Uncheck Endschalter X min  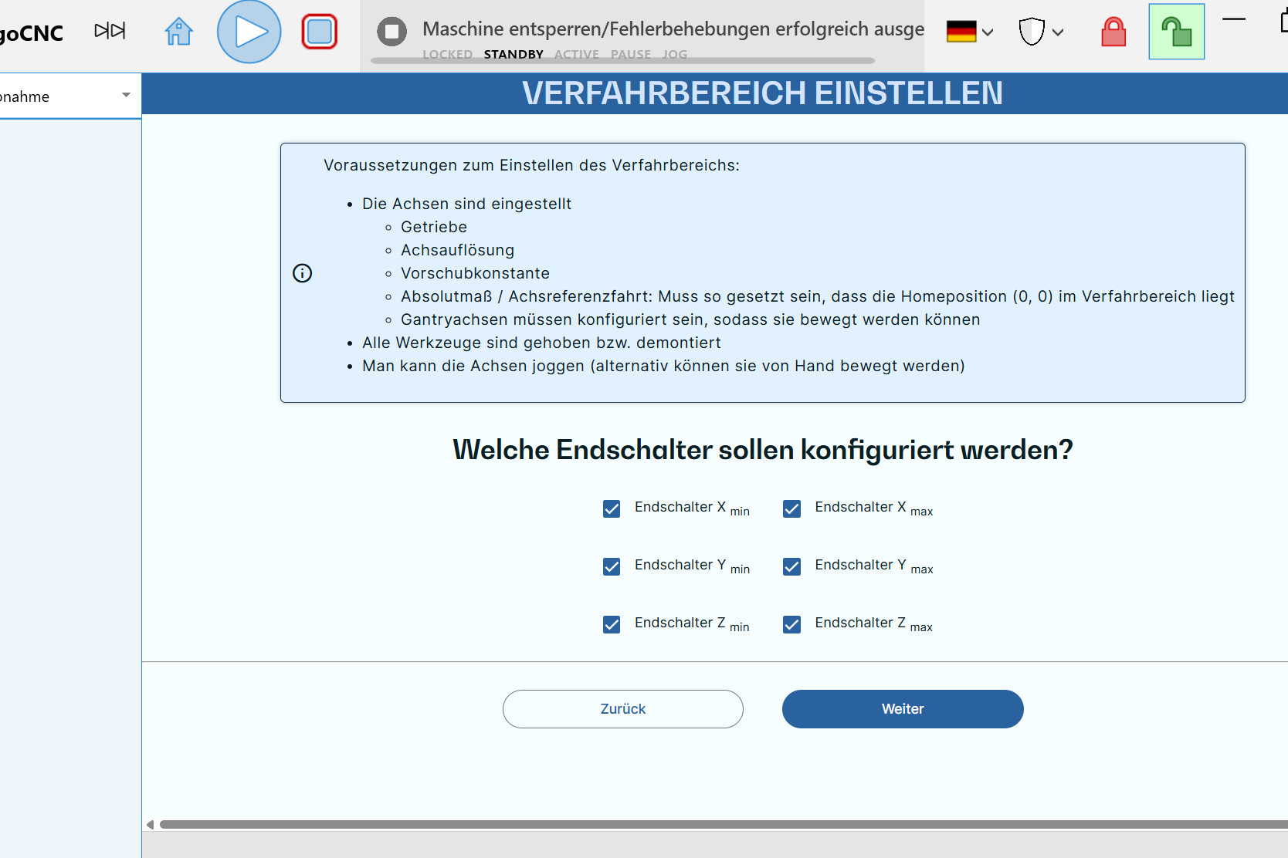pyautogui.click(x=612, y=509)
